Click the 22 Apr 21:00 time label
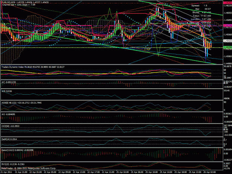Screen dimensions: 232x174 tap(108, 172)
